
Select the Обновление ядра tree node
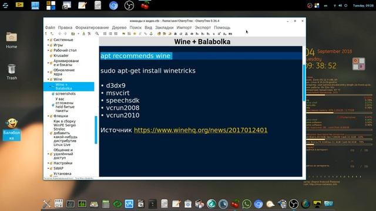[x=64, y=72]
